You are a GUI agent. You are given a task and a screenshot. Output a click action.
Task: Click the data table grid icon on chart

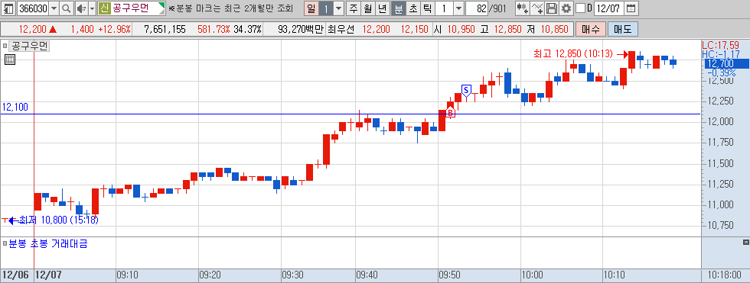pyautogui.click(x=9, y=59)
